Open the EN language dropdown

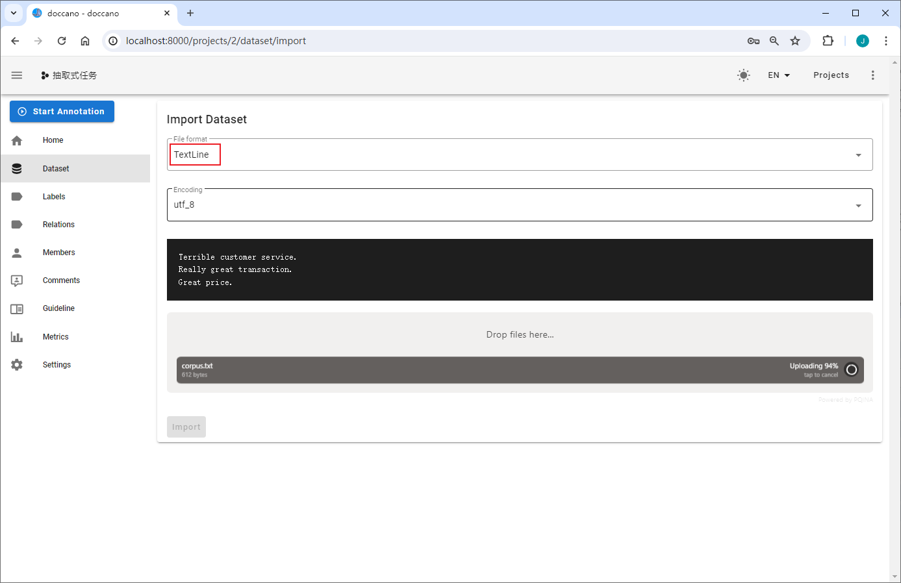click(x=778, y=75)
